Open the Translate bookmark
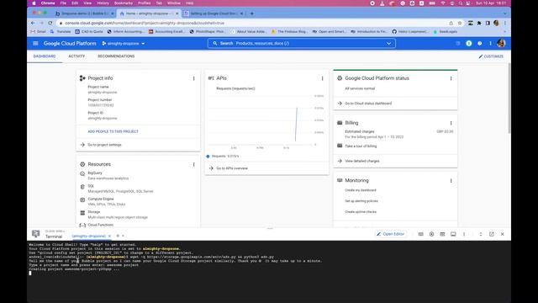This screenshot has height=303, width=538. pos(61,32)
